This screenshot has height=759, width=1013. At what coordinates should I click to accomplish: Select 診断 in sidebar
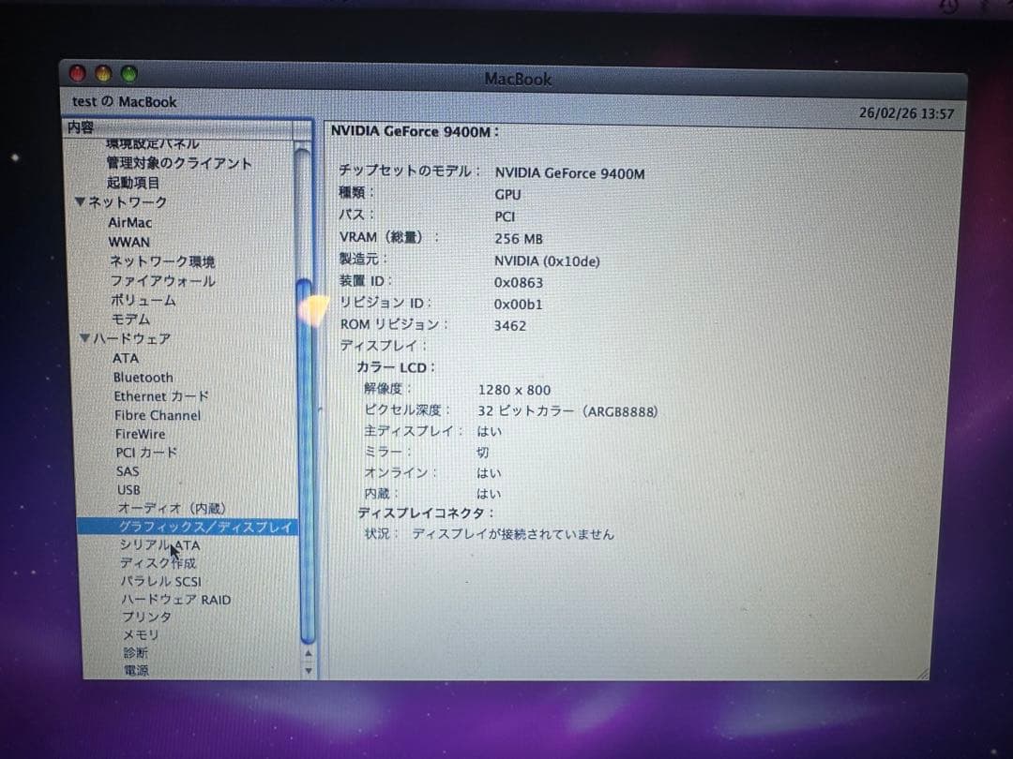pyautogui.click(x=135, y=652)
